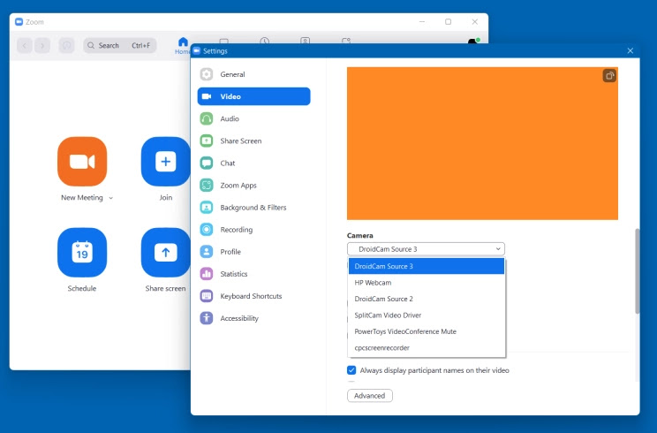Click the Advanced button
The height and width of the screenshot is (433, 657).
coord(369,396)
